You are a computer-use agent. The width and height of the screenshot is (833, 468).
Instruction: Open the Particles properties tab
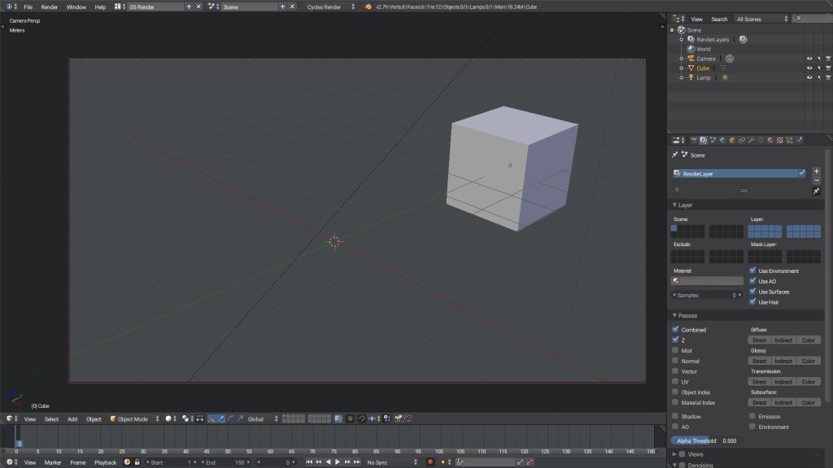tap(787, 139)
